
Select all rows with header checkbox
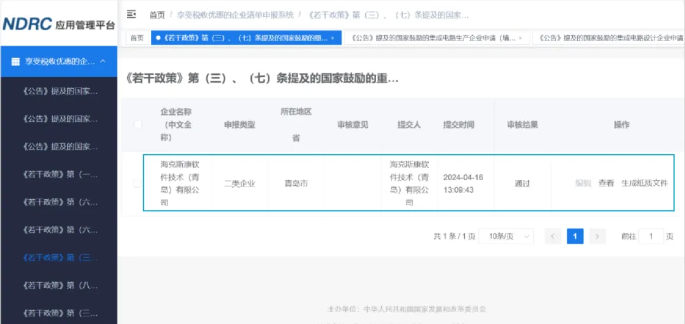point(138,124)
